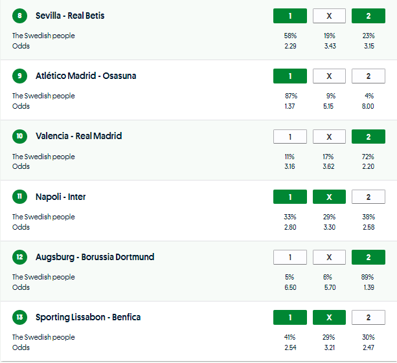Toggle 1 for Atlético Madrid - Osasuna
Screen dimensions: 397x363
coord(289,76)
